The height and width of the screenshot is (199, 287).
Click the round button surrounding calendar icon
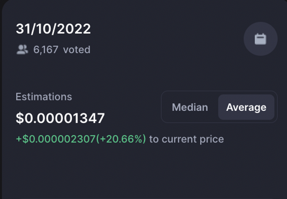[x=260, y=39]
